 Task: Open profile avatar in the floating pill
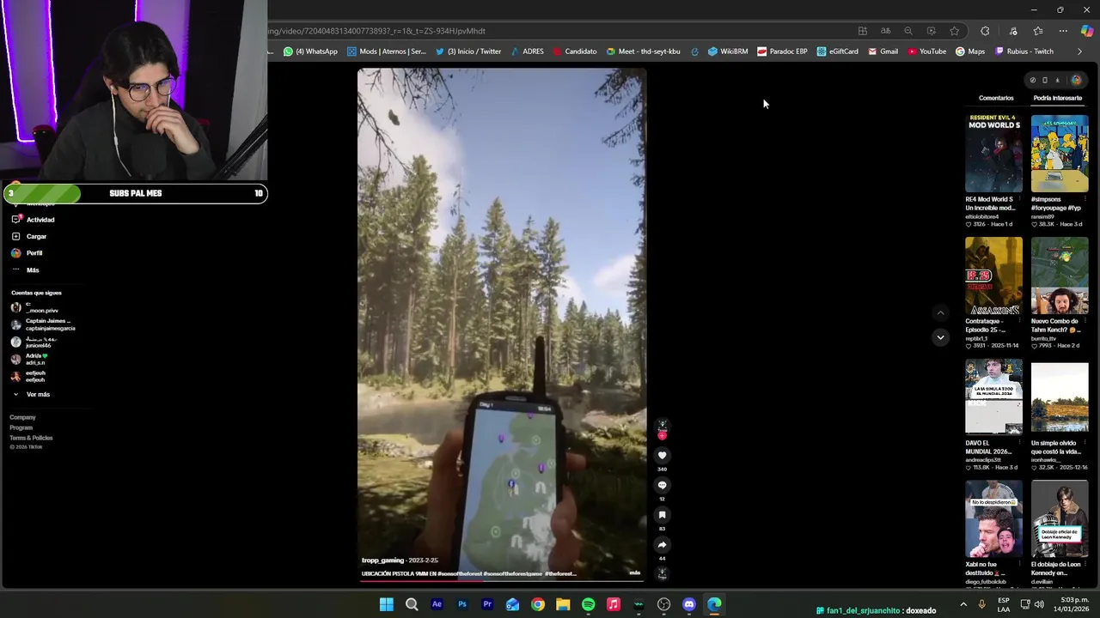coord(1076,80)
